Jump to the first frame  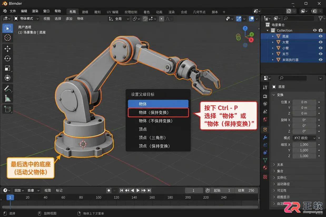(x=122, y=190)
